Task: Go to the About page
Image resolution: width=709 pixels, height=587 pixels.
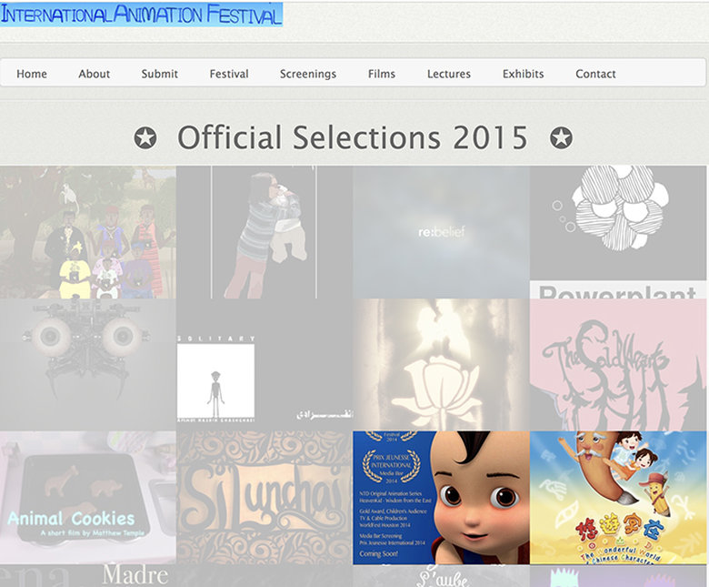Action: (x=94, y=74)
